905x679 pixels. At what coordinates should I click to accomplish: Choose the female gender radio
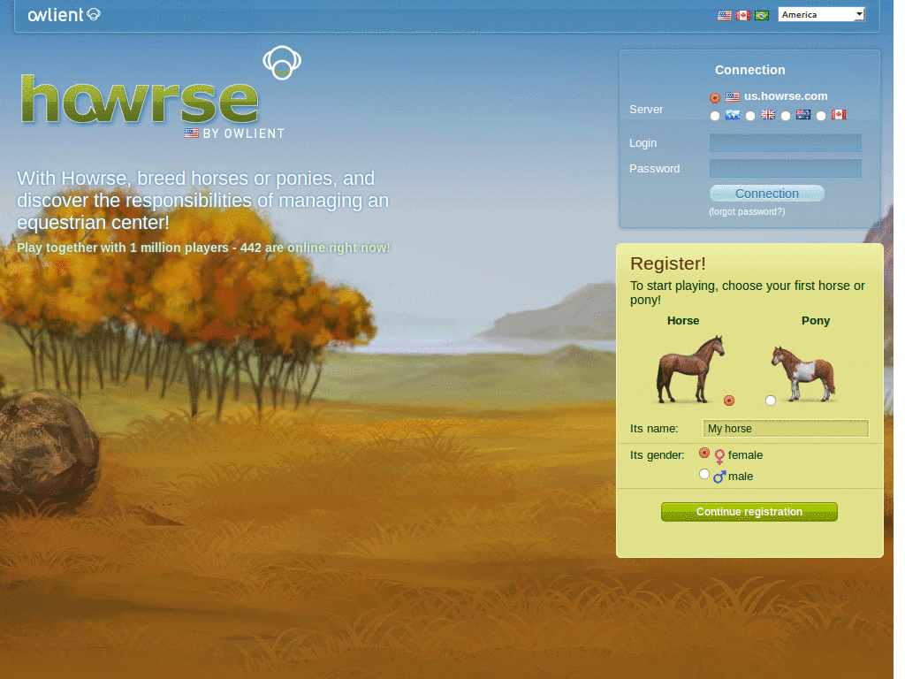point(703,453)
